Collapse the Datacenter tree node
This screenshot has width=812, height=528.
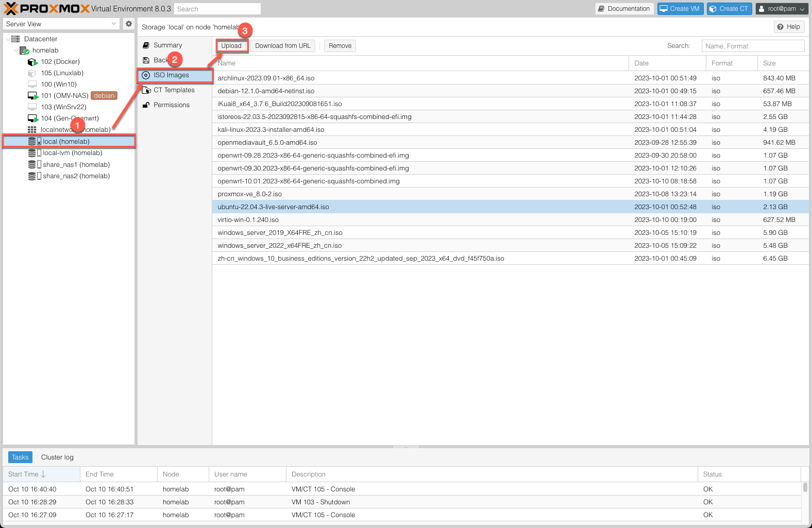tap(7, 39)
